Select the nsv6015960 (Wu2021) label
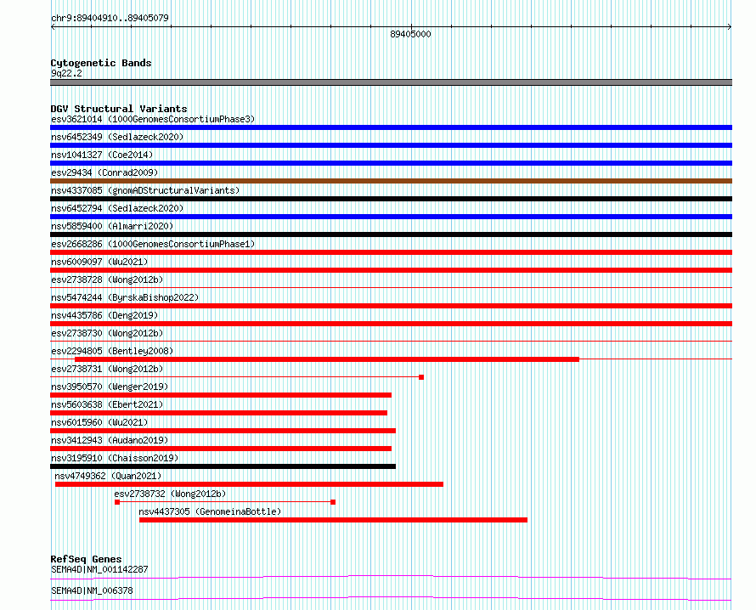The width and height of the screenshot is (756, 610). point(99,422)
